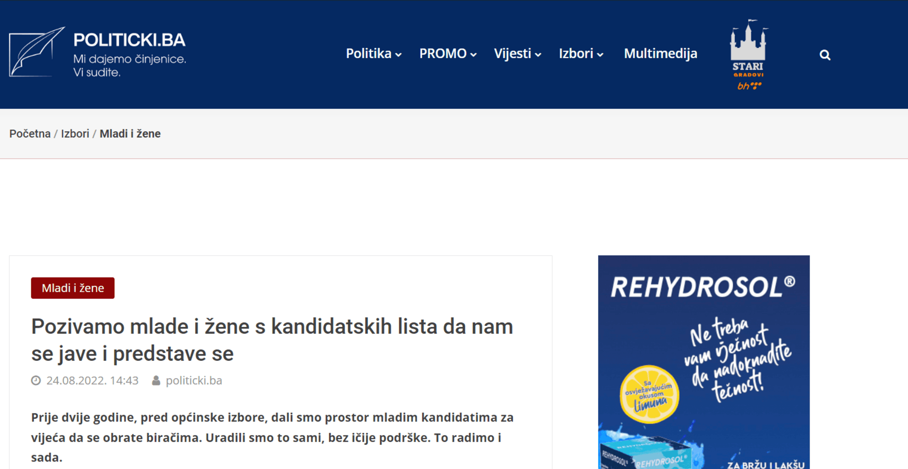Click the red Mladi i žene category button
The width and height of the screenshot is (908, 469).
click(x=72, y=288)
